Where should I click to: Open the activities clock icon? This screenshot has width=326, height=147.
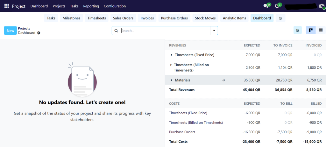pos(277,6)
